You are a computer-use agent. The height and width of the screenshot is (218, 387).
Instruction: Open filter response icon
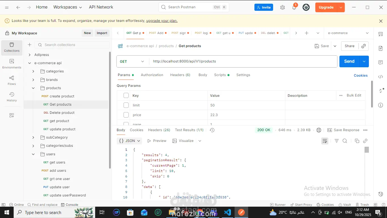[337, 141]
